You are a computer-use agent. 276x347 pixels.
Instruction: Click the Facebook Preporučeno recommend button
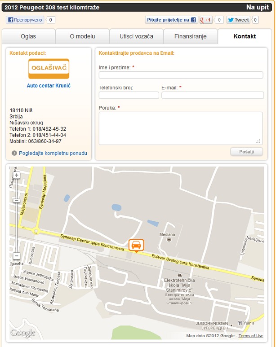(25, 20)
